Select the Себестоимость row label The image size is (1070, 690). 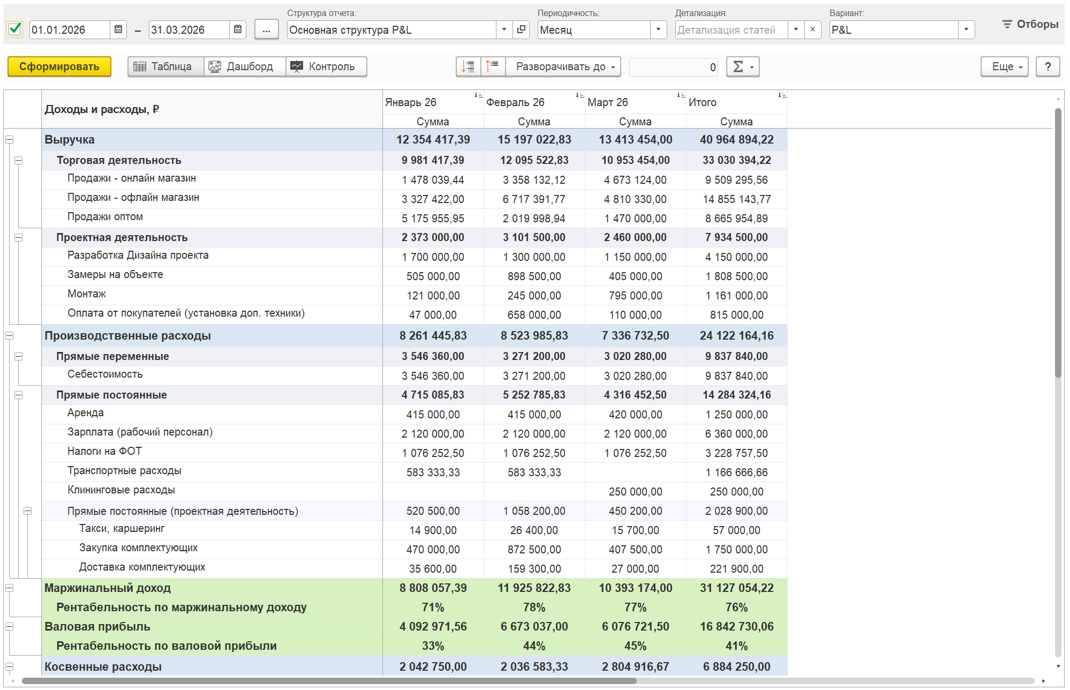tap(105, 374)
